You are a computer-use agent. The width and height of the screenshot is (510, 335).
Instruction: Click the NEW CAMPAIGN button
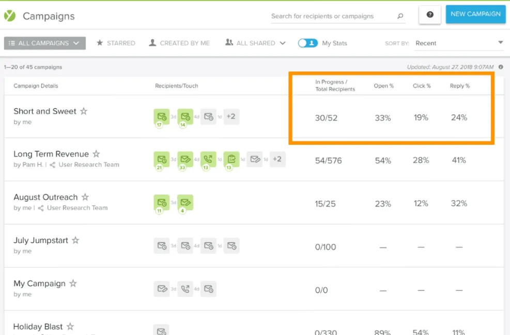(475, 14)
